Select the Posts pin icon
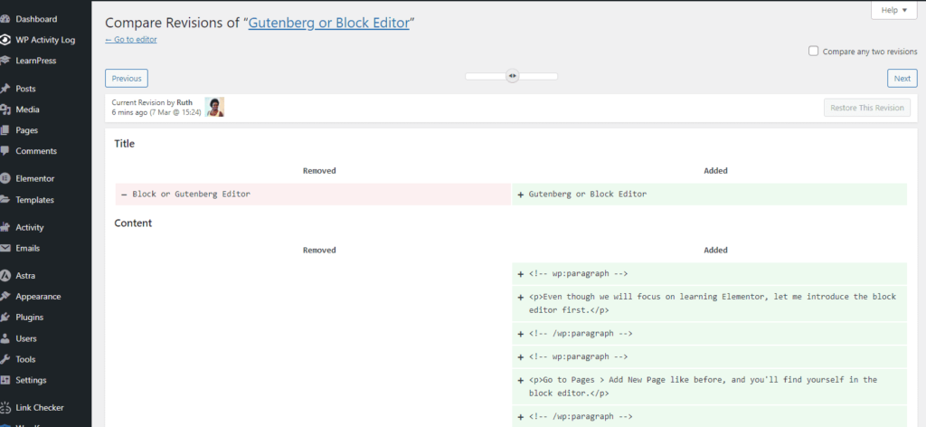This screenshot has width=926, height=427. coord(5,89)
